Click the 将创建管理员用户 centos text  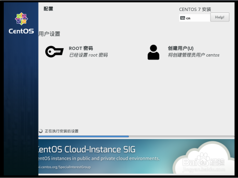[x=194, y=55]
